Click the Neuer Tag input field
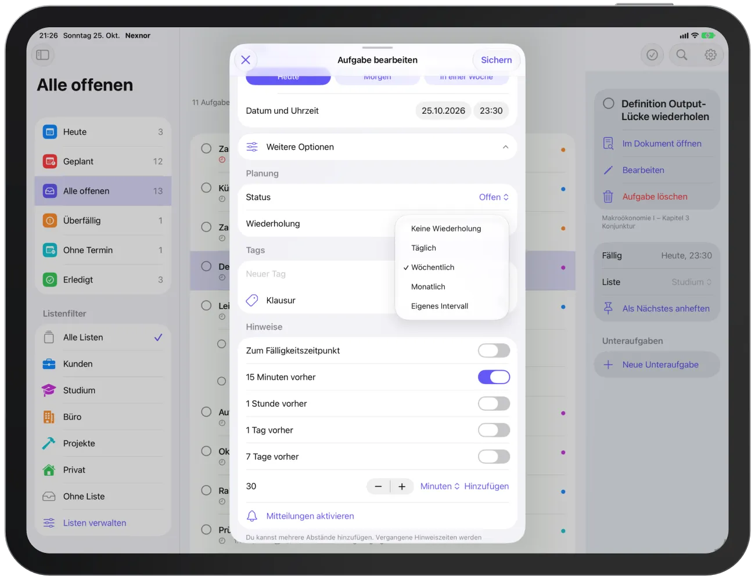This screenshot has height=579, width=755. 317,274
